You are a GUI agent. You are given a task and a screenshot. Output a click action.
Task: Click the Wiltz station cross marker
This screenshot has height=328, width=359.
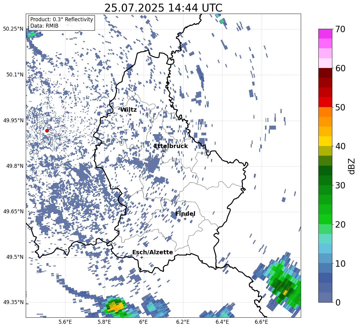click(130, 115)
